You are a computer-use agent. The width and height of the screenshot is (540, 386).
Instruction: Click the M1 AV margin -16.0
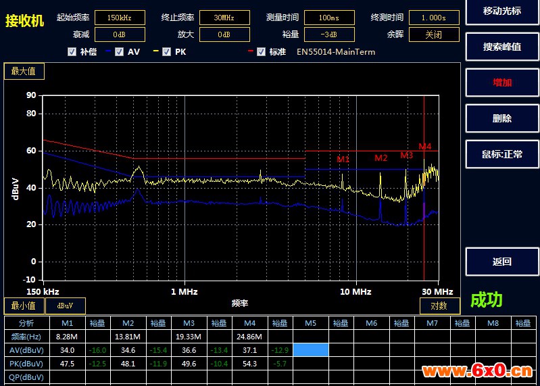click(97, 350)
